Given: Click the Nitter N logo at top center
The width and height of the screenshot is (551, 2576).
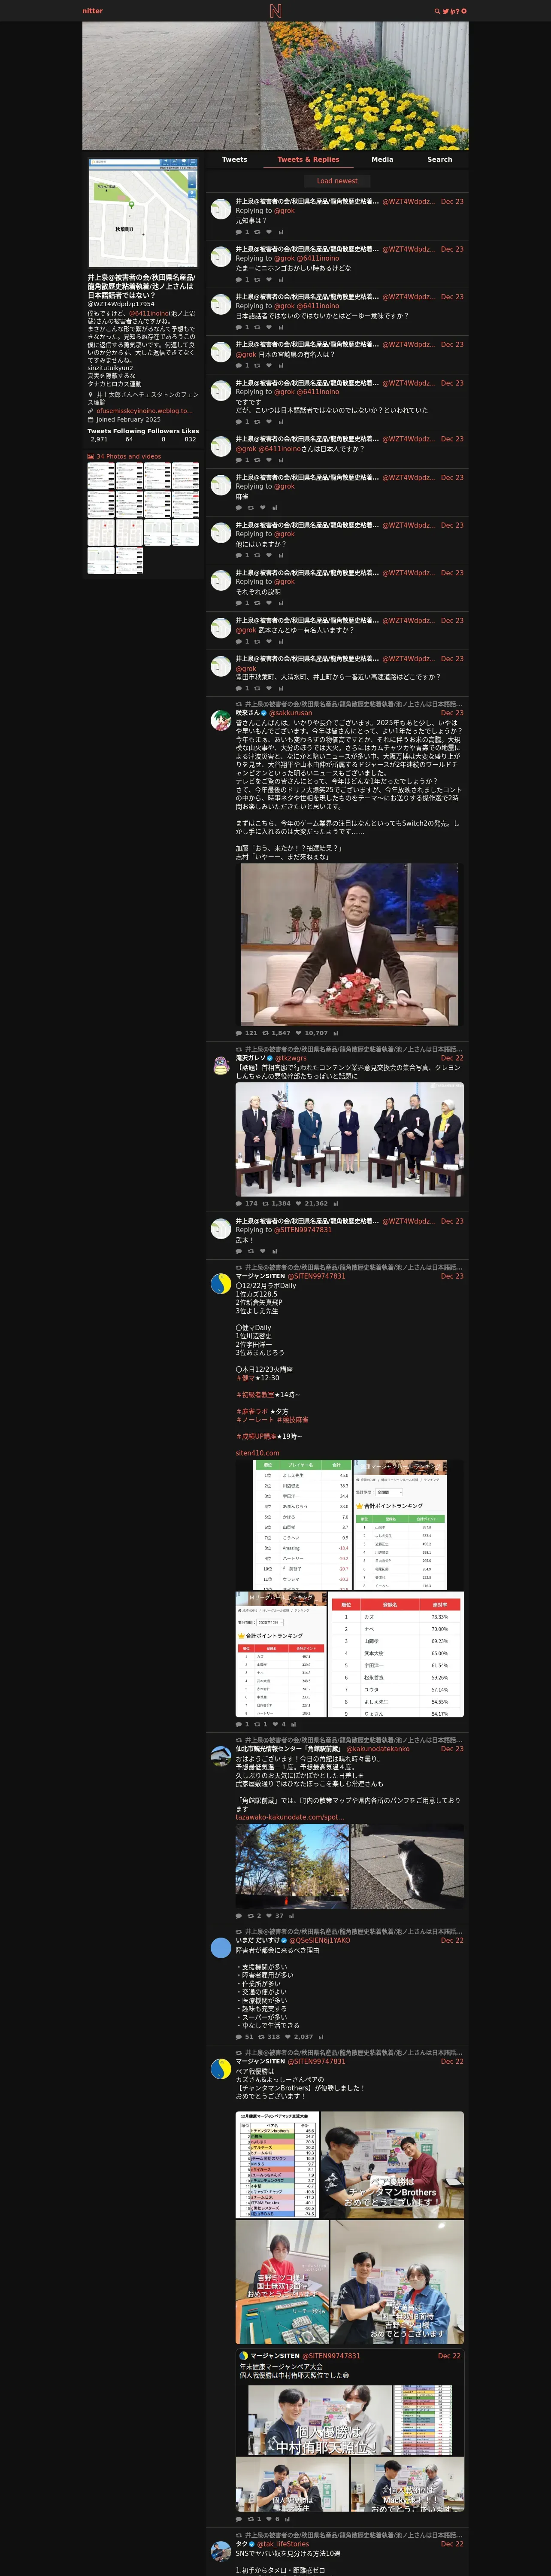Looking at the screenshot, I should click(x=275, y=11).
